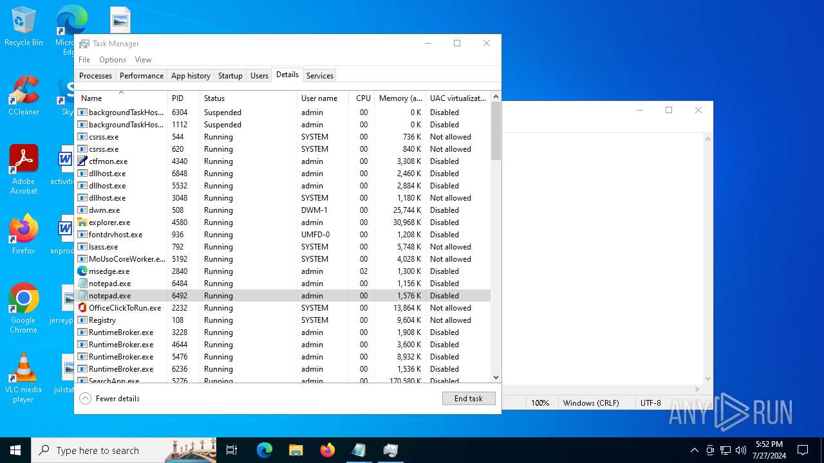Image resolution: width=824 pixels, height=463 pixels.
Task: Click the volume icon in system tray
Action: pos(741,450)
